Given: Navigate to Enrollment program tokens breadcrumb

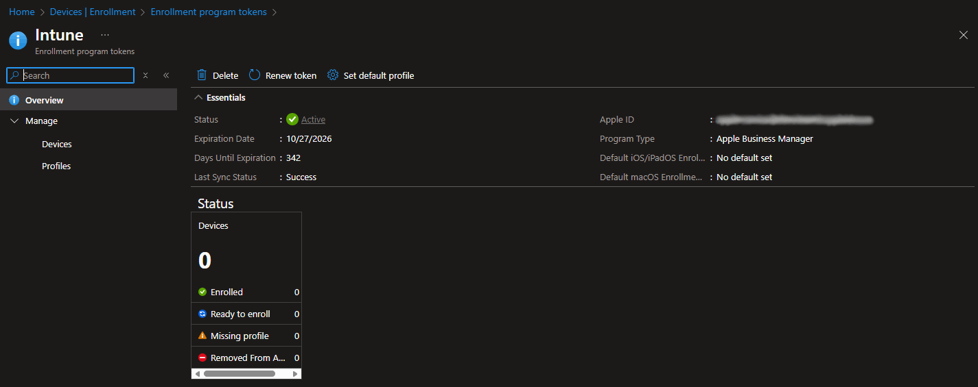Looking at the screenshot, I should (209, 12).
